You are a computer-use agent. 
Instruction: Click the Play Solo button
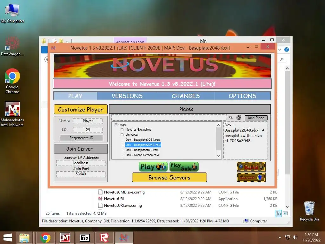[184, 167]
